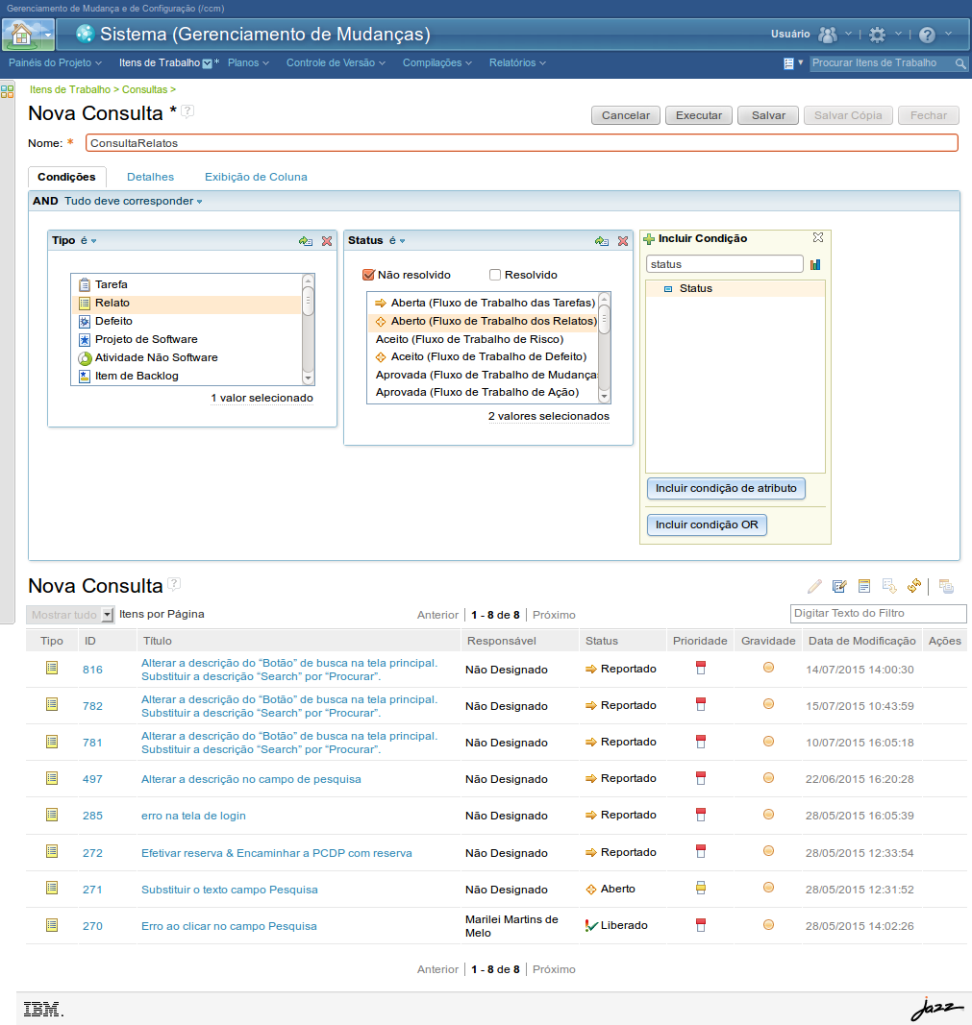The image size is (972, 1025).
Task: Click the download/export icon in results toolbar
Action: pos(889,586)
